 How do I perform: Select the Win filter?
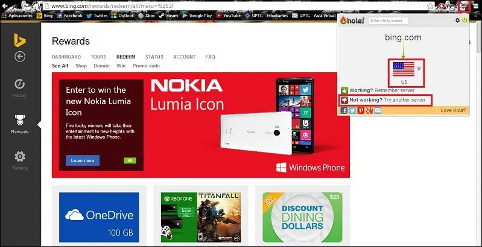[121, 66]
